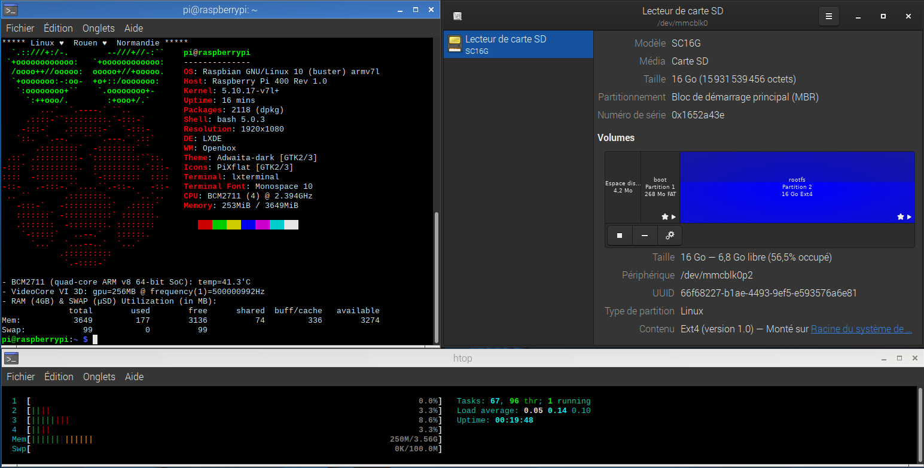Select the Espace disponible 4,2 Mo block

coord(623,187)
